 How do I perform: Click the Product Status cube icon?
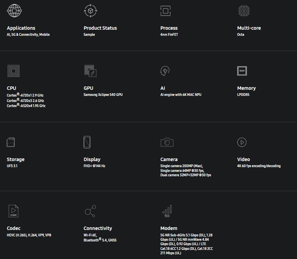pos(90,10)
